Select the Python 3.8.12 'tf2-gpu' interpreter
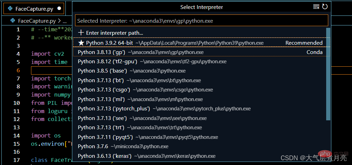This screenshot has height=165, width=352. click(x=152, y=62)
